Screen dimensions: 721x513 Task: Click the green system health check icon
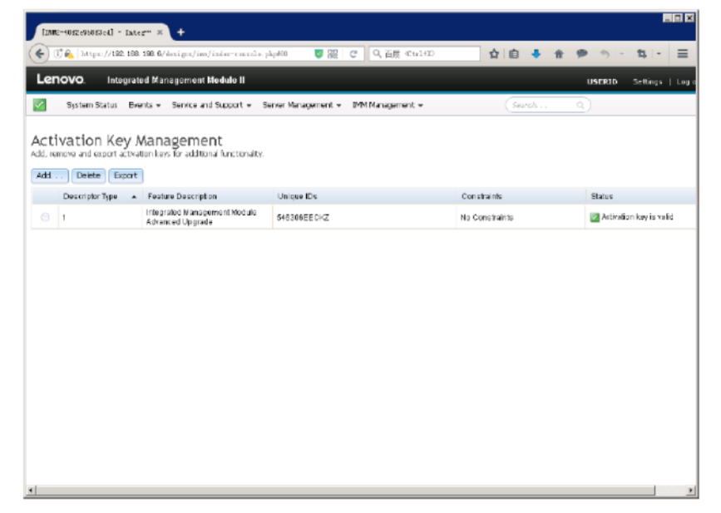40,105
